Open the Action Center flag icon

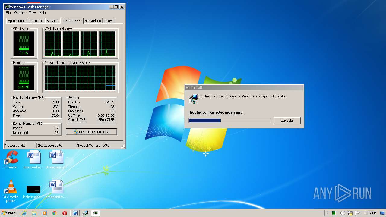click(x=357, y=213)
